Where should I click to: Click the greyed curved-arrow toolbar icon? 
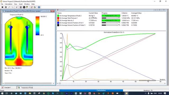click(12, 7)
